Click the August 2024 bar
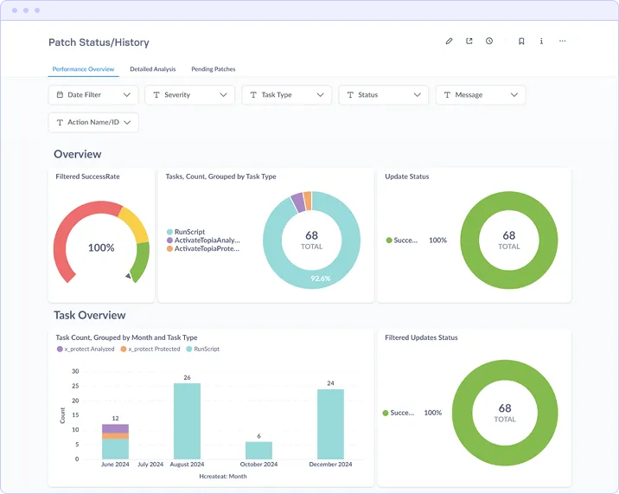The height and width of the screenshot is (494, 619). pyautogui.click(x=187, y=420)
